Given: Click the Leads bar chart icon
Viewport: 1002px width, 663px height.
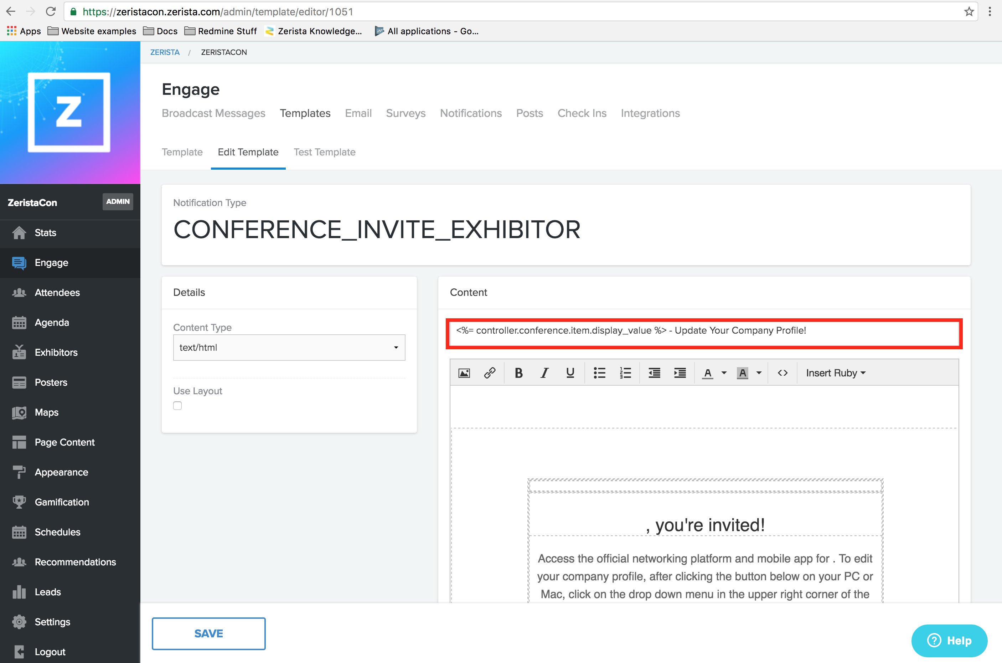Looking at the screenshot, I should [x=19, y=592].
